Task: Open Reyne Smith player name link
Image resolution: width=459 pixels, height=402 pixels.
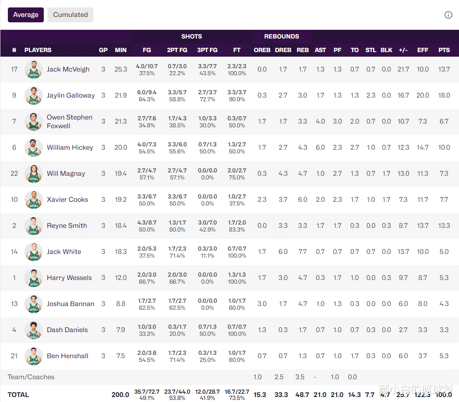Action: click(x=67, y=226)
